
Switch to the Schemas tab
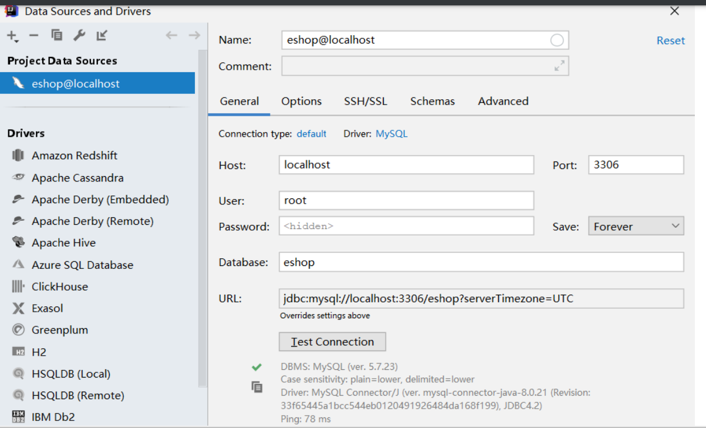tap(433, 101)
